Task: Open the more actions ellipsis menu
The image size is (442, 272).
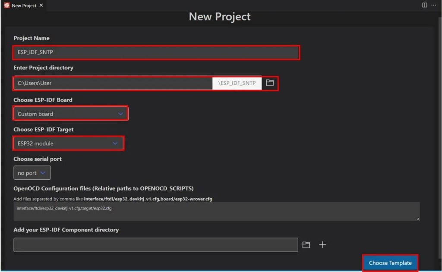Action: pos(433,5)
